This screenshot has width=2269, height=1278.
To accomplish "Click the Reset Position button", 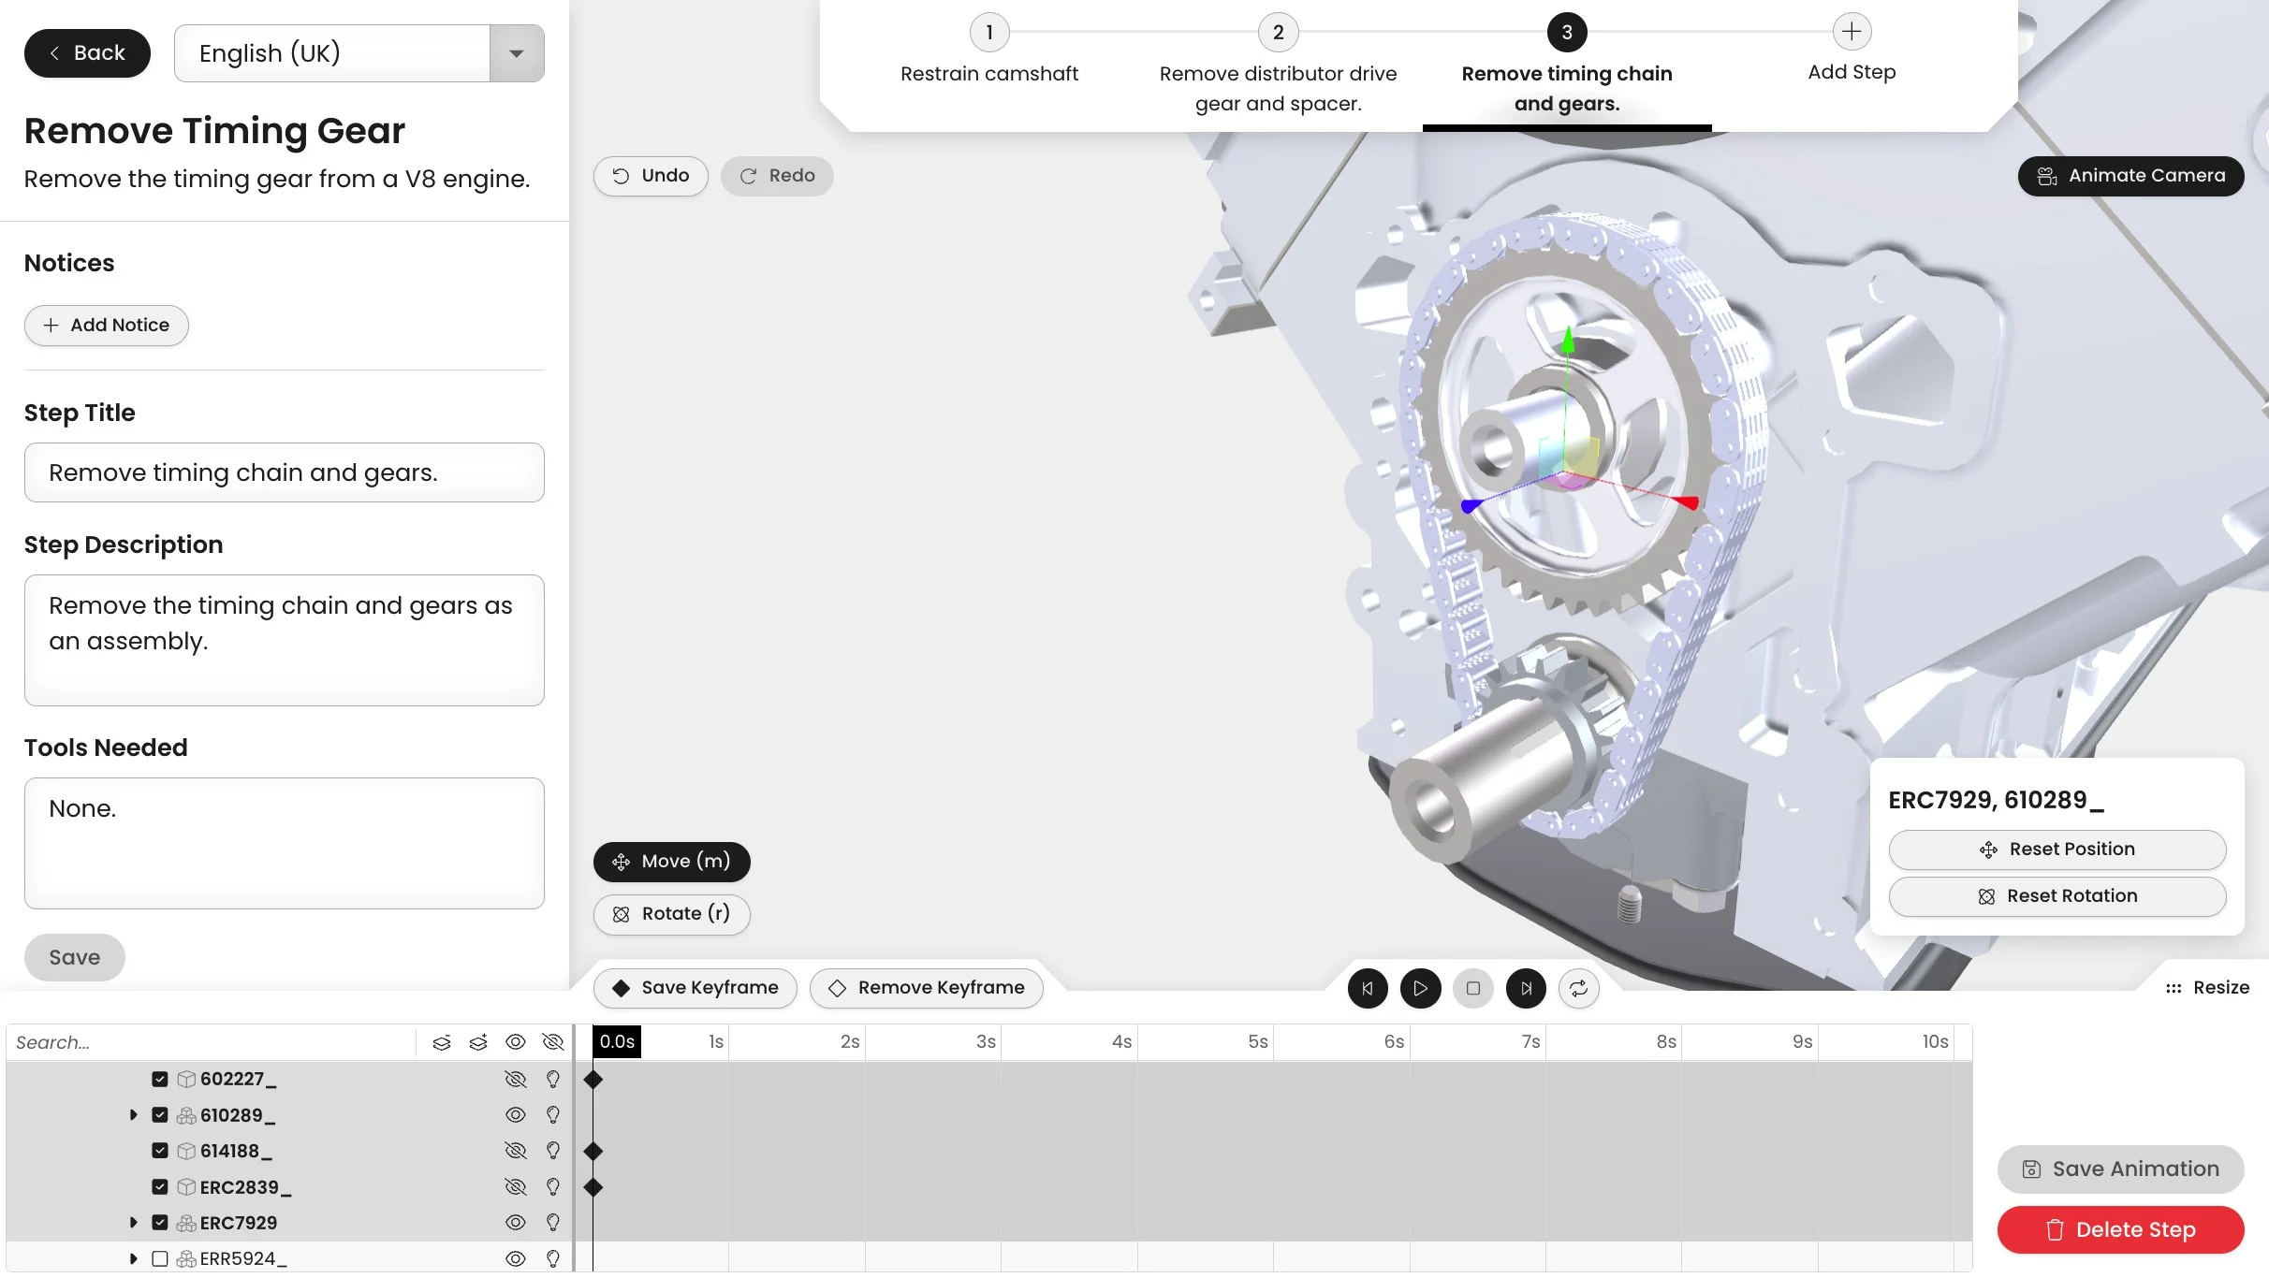I will 2057,850.
